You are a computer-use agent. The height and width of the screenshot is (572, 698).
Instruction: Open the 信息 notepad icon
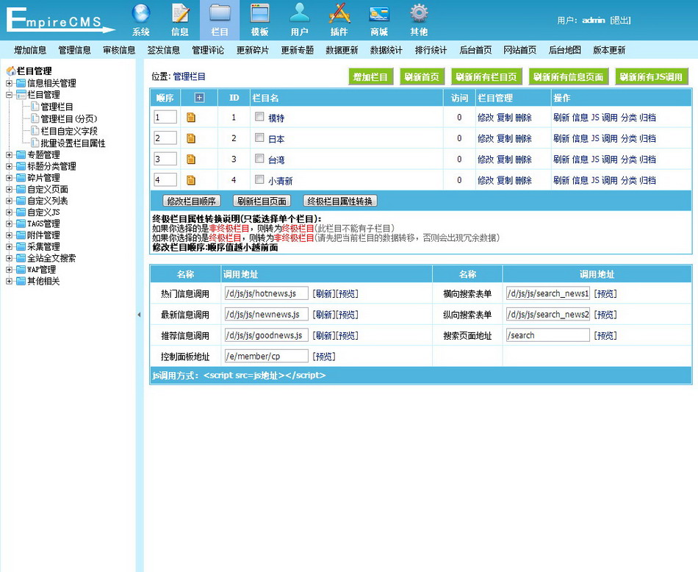click(x=180, y=13)
